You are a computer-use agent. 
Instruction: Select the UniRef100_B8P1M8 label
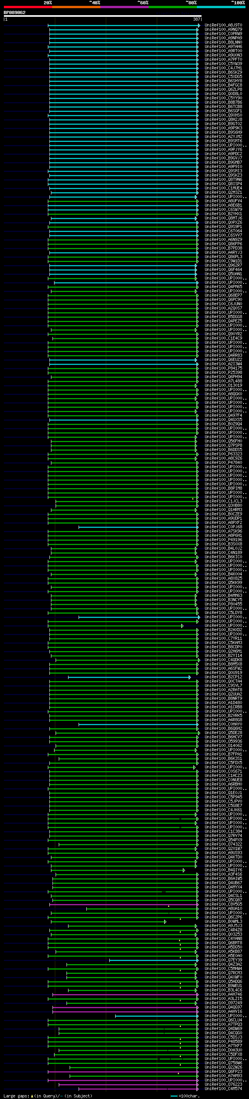pyautogui.click(x=223, y=488)
